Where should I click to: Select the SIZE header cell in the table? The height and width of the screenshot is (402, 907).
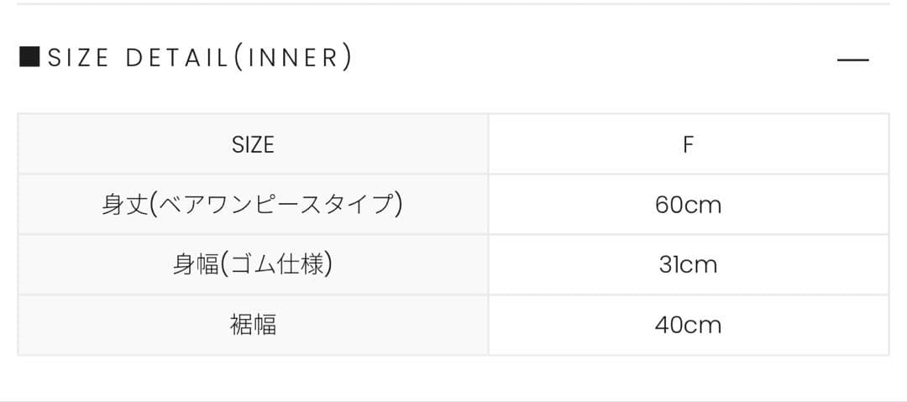253,144
